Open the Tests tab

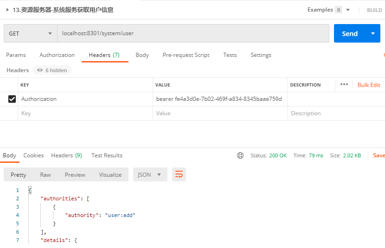tap(230, 55)
